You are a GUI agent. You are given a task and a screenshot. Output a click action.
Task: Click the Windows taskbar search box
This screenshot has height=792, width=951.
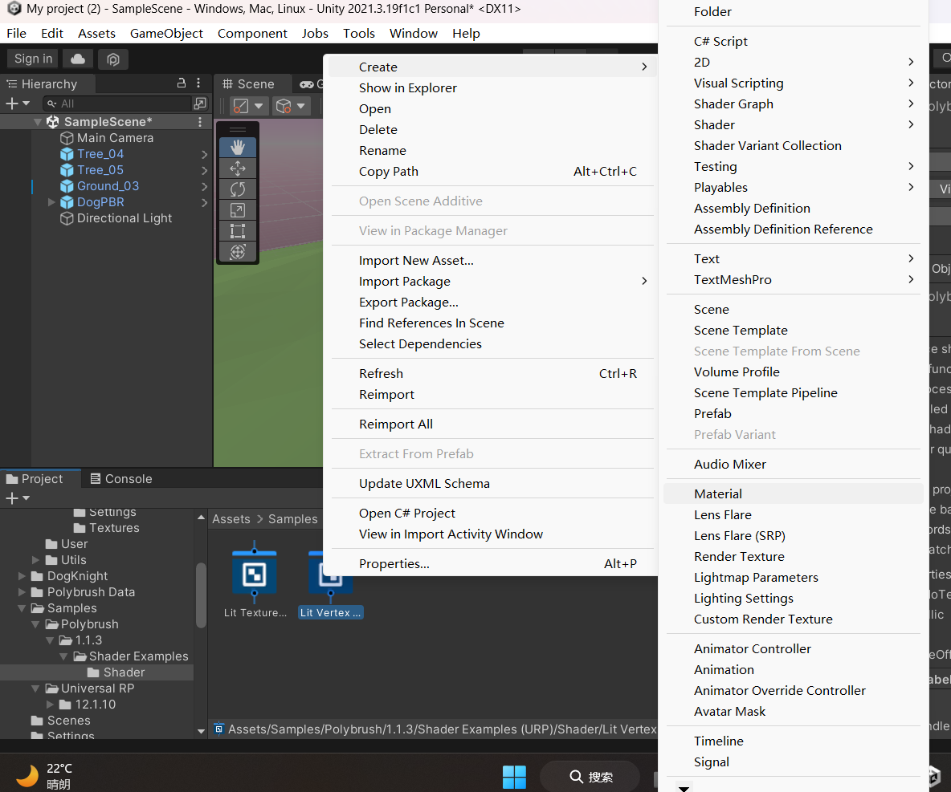(590, 777)
